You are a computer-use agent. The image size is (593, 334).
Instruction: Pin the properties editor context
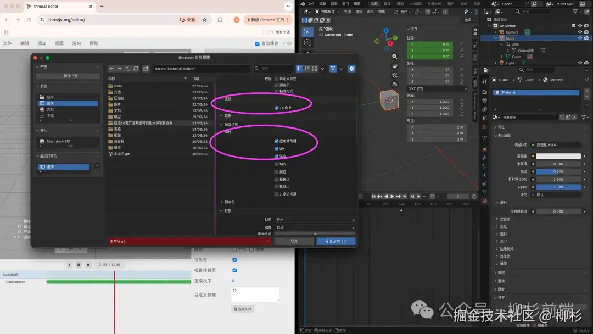click(586, 80)
